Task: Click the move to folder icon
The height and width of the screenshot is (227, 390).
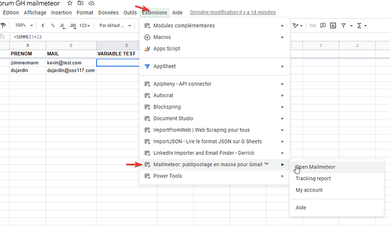Action: (x=80, y=3)
